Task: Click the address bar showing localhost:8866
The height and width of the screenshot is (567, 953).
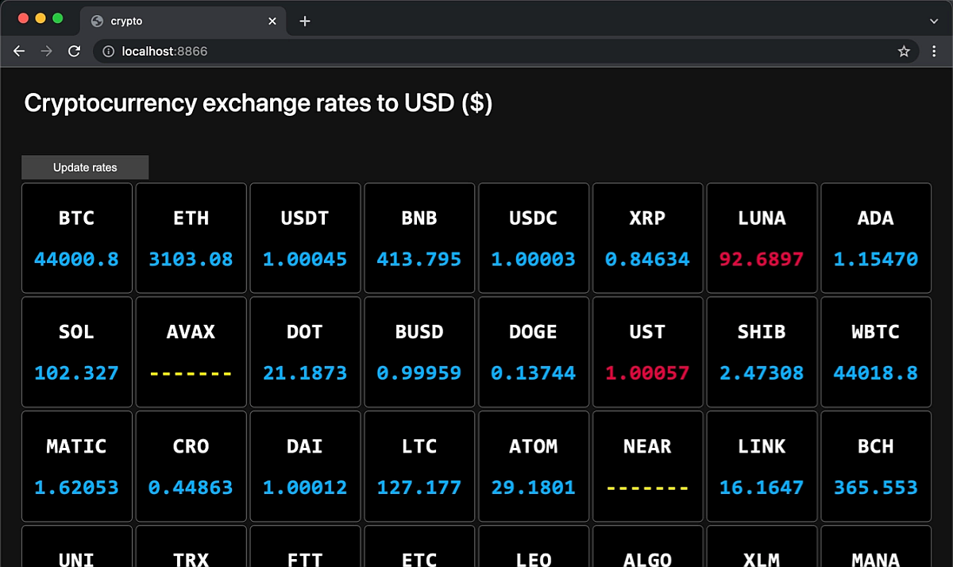Action: tap(507, 51)
